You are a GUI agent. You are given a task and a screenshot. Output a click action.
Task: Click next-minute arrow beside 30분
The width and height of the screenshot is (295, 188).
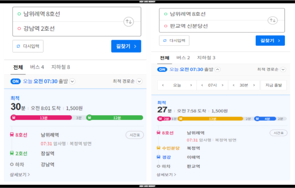coord(254,85)
